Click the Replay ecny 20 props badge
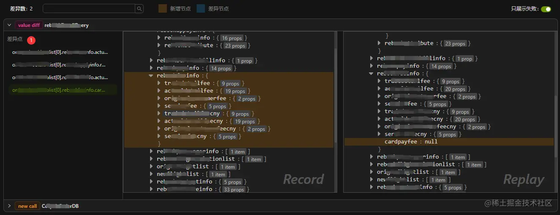 [x=465, y=119]
